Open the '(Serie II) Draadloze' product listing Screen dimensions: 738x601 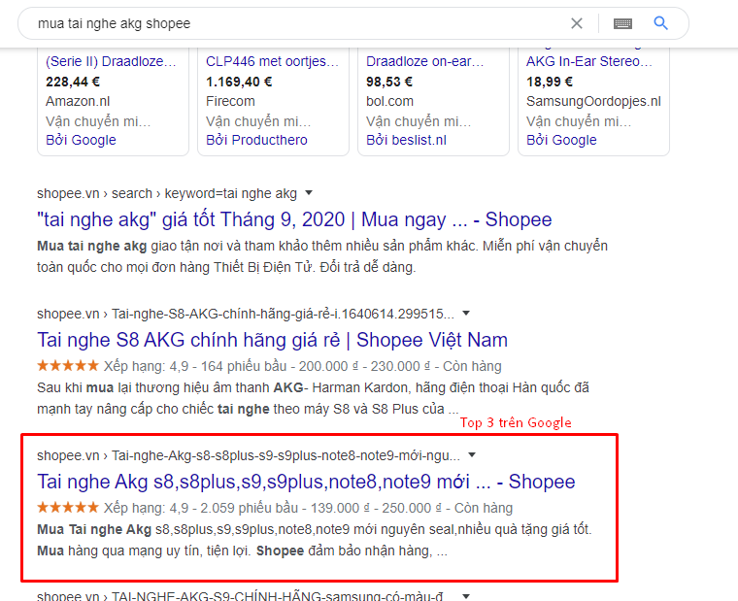pos(111,62)
